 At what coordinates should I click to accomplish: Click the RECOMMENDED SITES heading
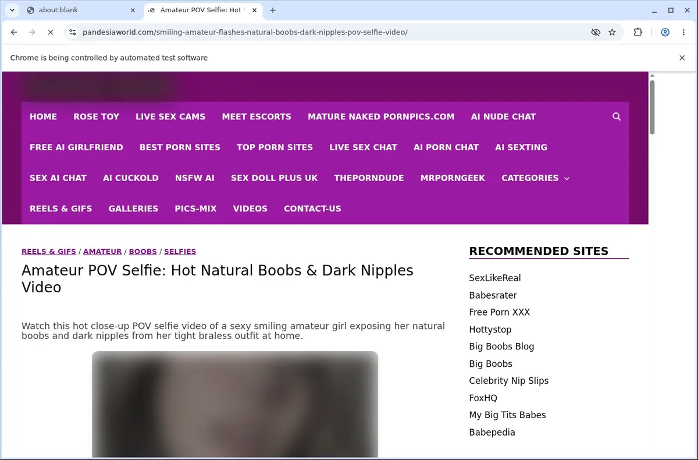[x=539, y=251]
